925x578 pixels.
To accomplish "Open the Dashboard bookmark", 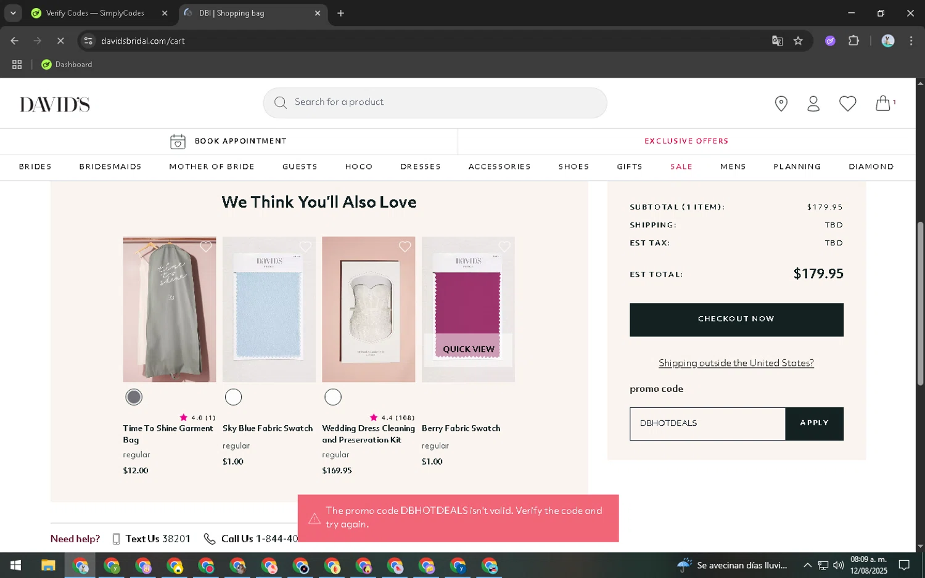I will (67, 64).
